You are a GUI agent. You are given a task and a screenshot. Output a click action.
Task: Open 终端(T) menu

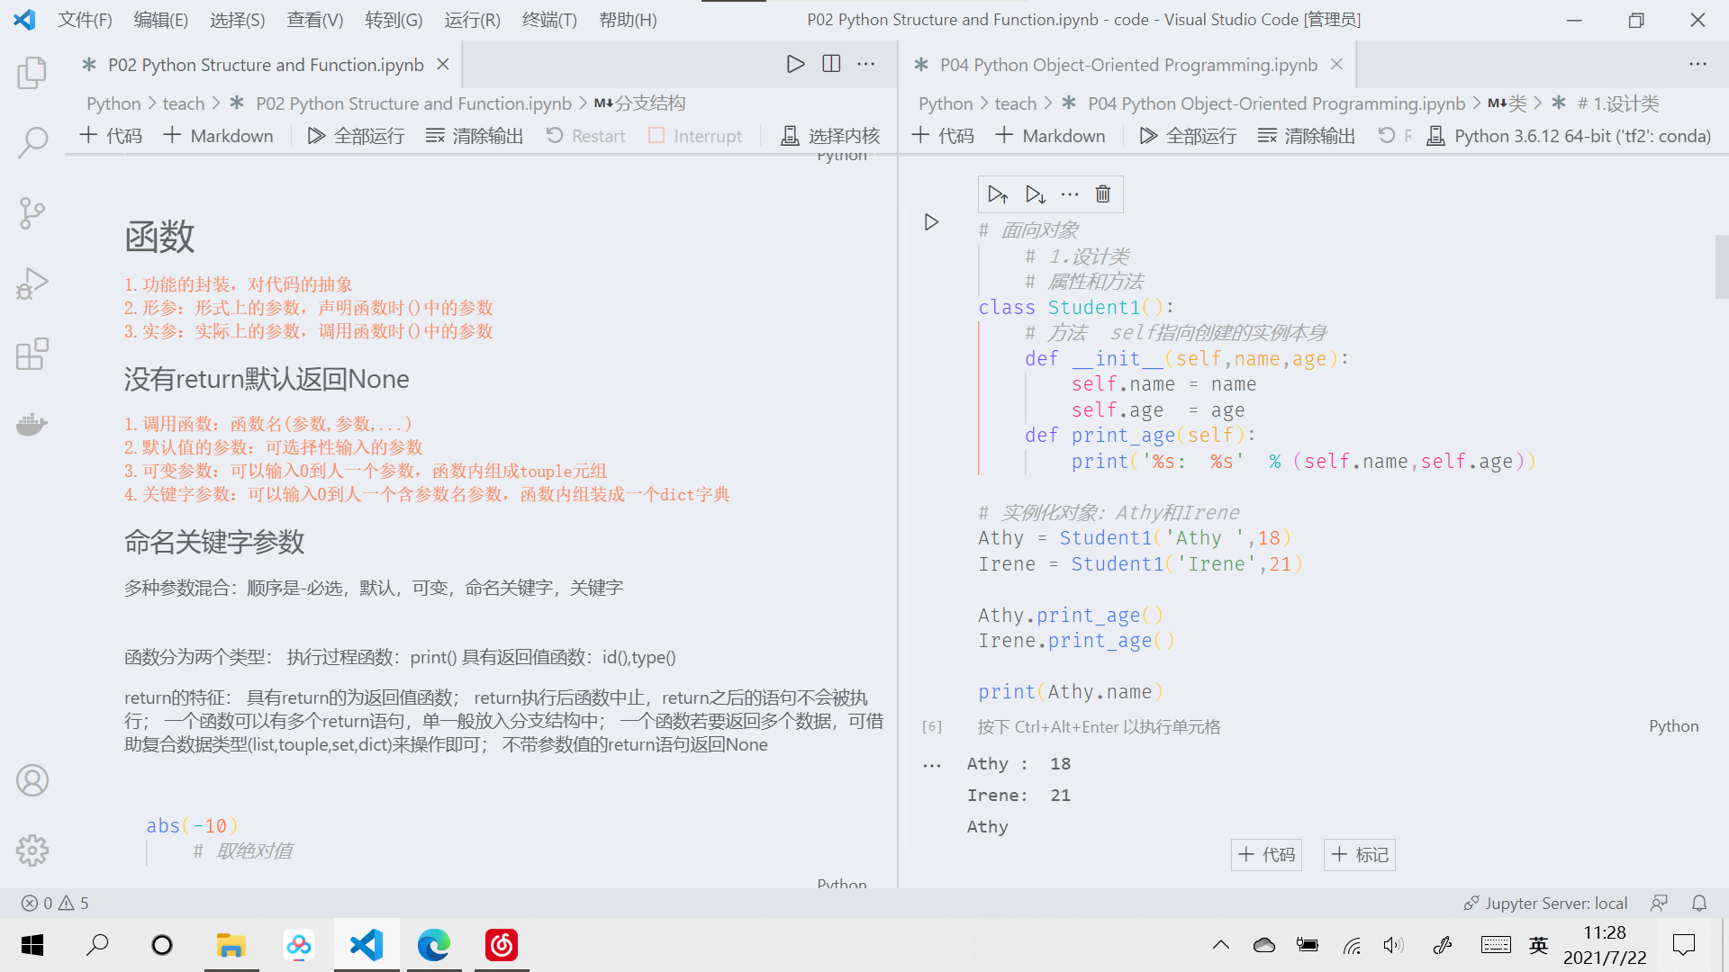(x=549, y=20)
